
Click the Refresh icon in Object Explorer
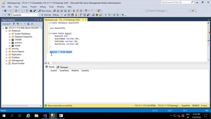tap(28, 24)
